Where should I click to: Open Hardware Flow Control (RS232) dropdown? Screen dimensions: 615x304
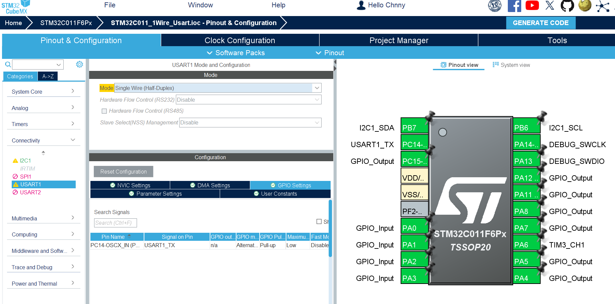[249, 100]
